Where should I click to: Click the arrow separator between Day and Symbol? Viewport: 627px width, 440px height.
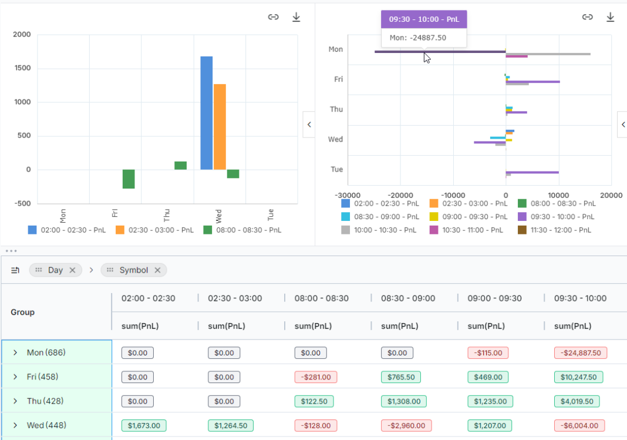(92, 270)
